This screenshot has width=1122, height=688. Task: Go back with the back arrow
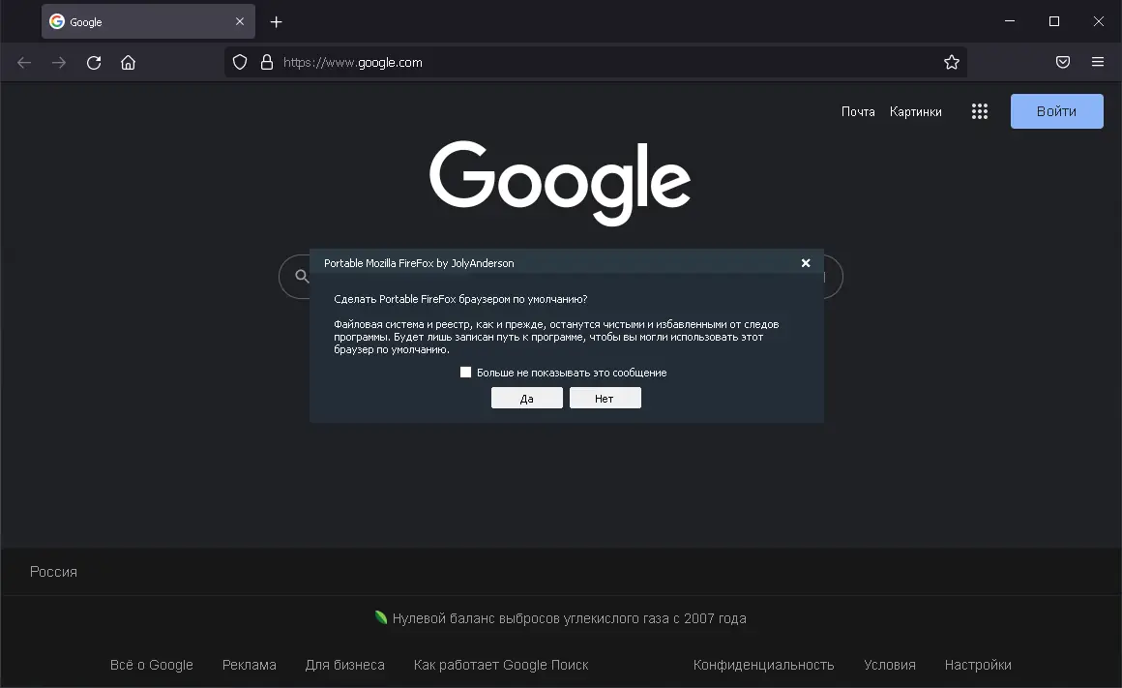(x=24, y=63)
